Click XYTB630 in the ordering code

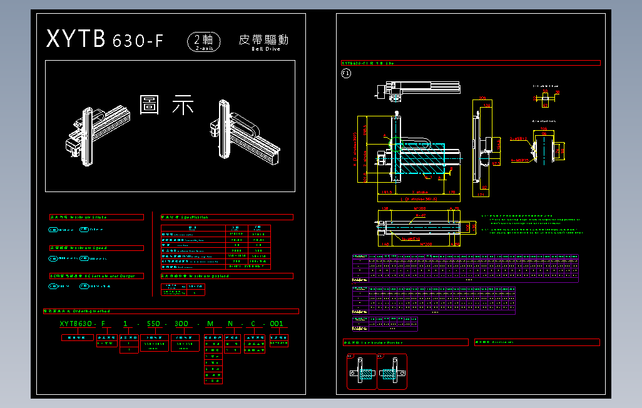click(76, 324)
